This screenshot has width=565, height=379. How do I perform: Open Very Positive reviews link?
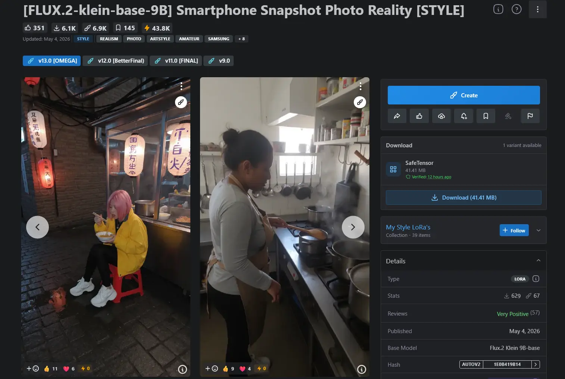pos(513,314)
